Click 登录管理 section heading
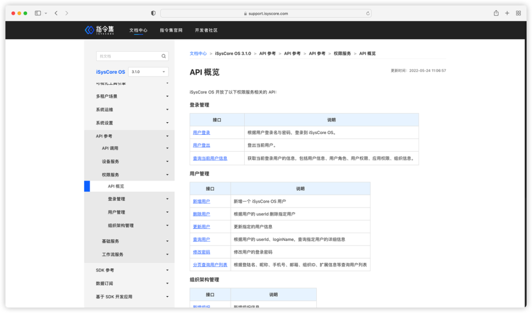 click(199, 105)
